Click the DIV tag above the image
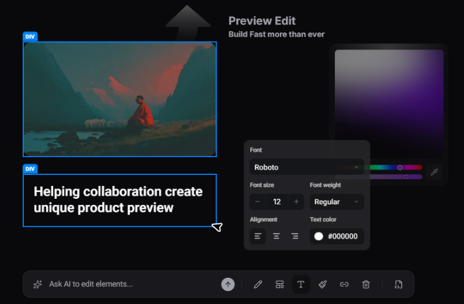 coord(30,37)
